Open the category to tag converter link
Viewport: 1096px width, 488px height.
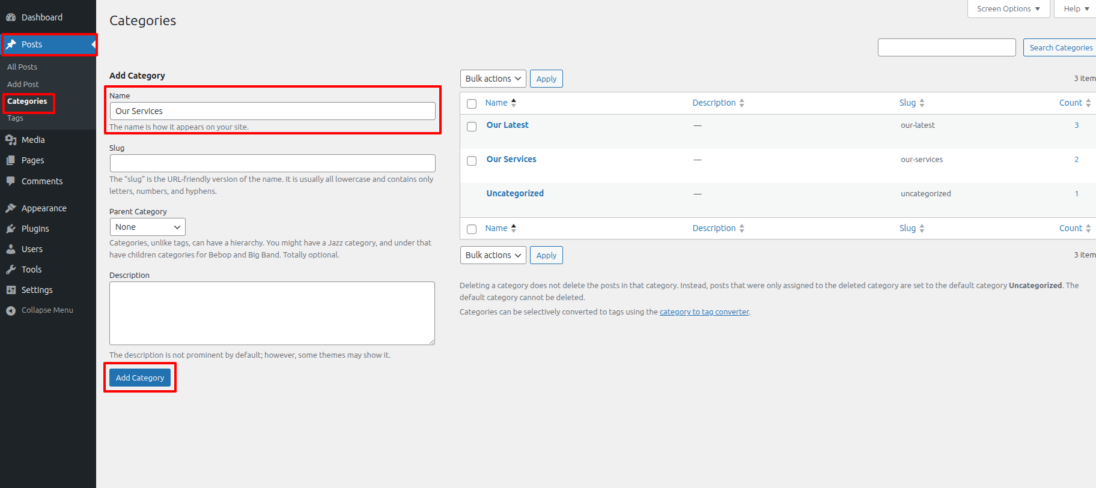click(704, 312)
